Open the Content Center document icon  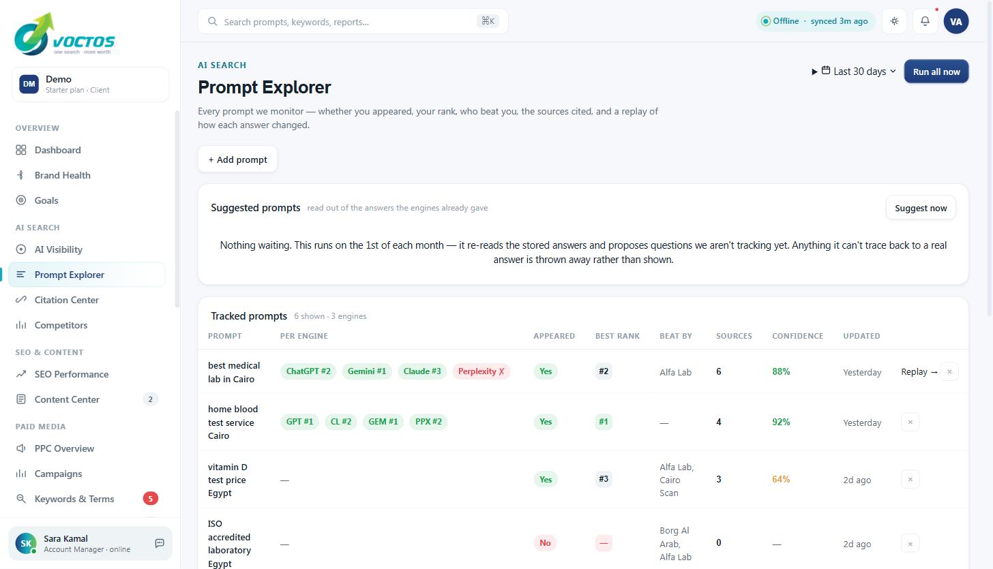[21, 399]
